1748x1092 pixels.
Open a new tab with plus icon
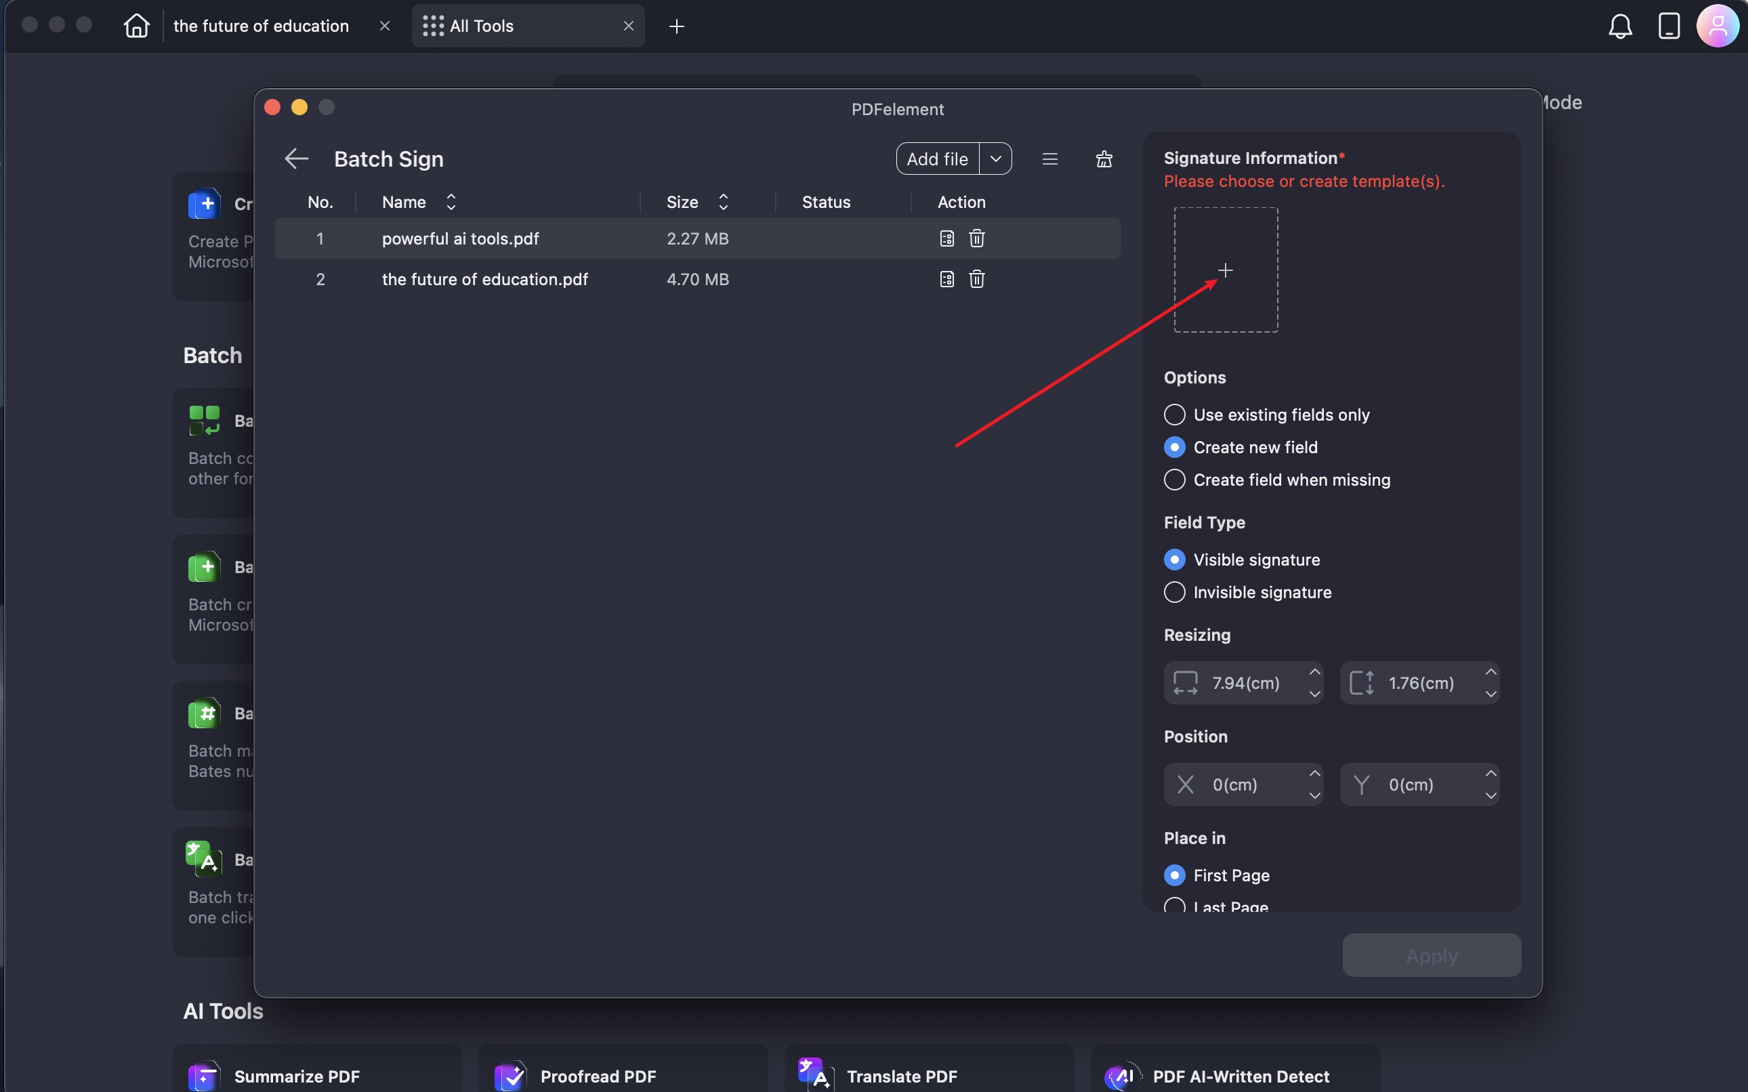(677, 26)
